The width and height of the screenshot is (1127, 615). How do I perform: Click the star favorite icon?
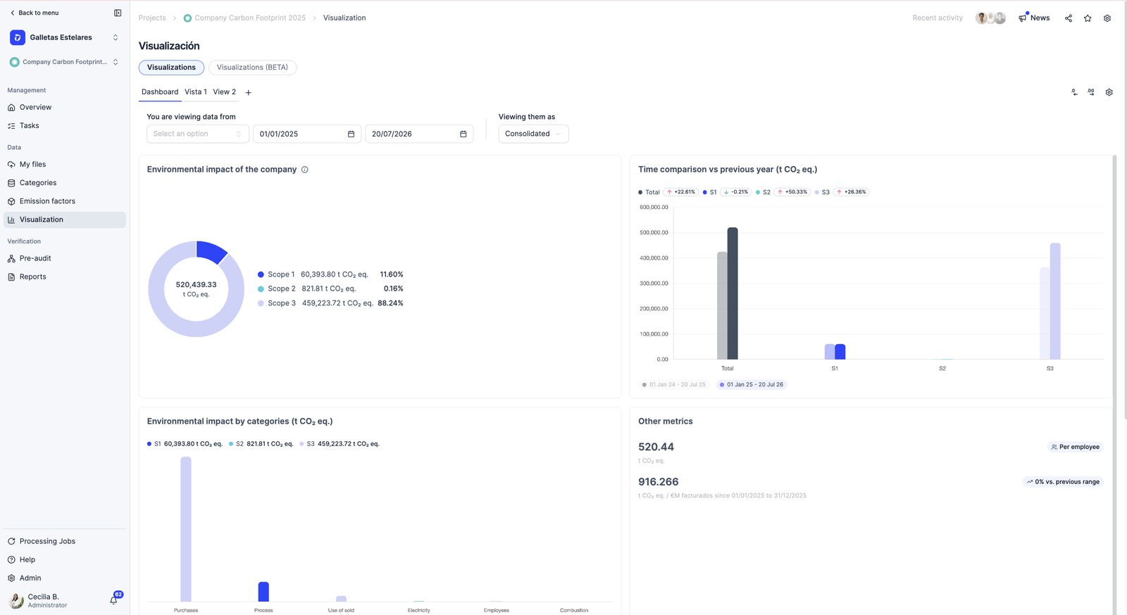coord(1088,18)
